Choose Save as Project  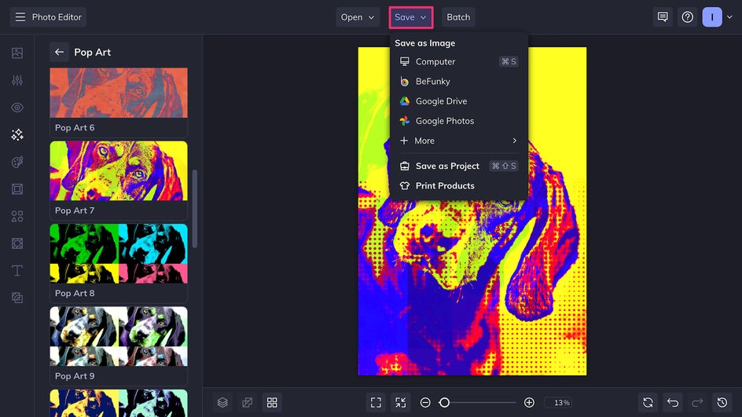tap(458, 166)
